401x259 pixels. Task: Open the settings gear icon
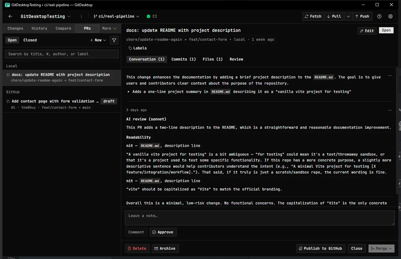tap(390, 16)
